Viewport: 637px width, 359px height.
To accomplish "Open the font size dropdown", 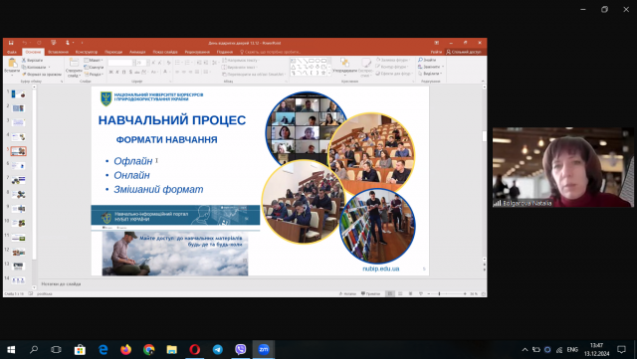I will (148, 63).
